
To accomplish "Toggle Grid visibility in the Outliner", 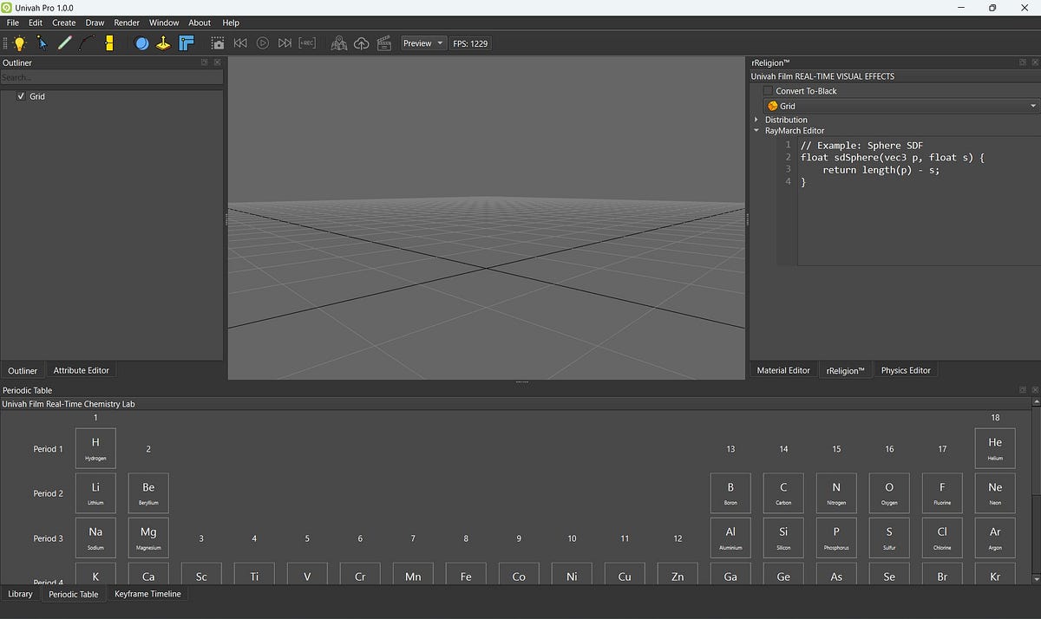I will point(21,96).
